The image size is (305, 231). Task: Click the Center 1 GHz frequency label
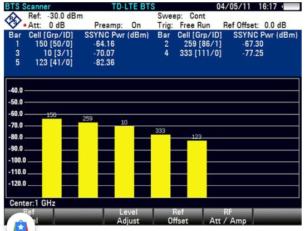point(32,203)
